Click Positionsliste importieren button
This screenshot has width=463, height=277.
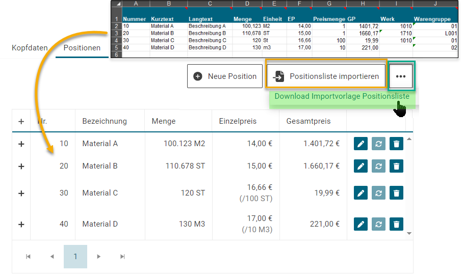click(x=326, y=76)
